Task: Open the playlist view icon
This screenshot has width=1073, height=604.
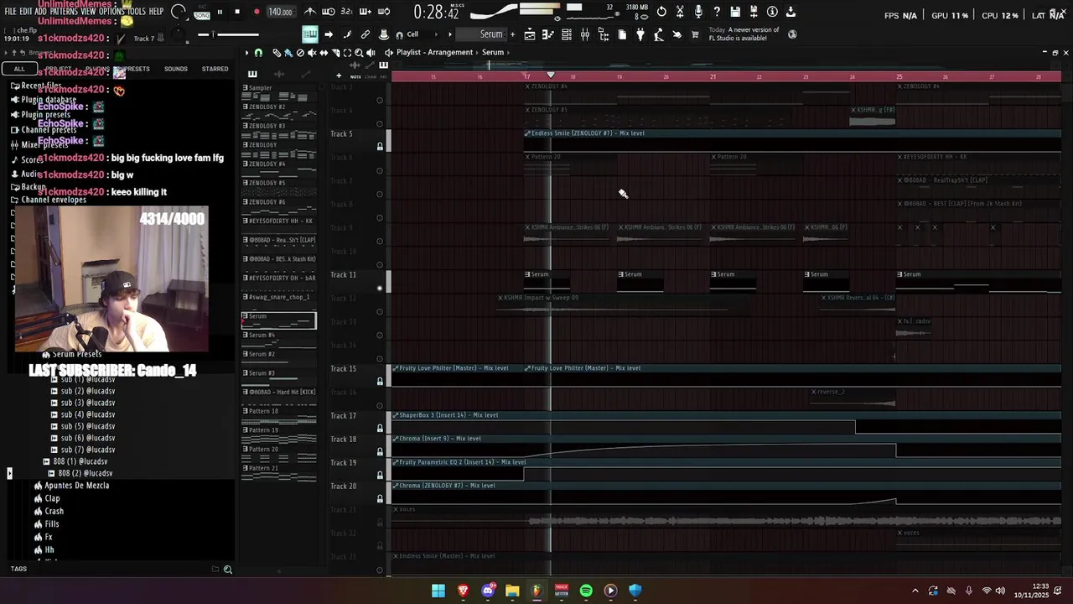Action: coord(530,34)
